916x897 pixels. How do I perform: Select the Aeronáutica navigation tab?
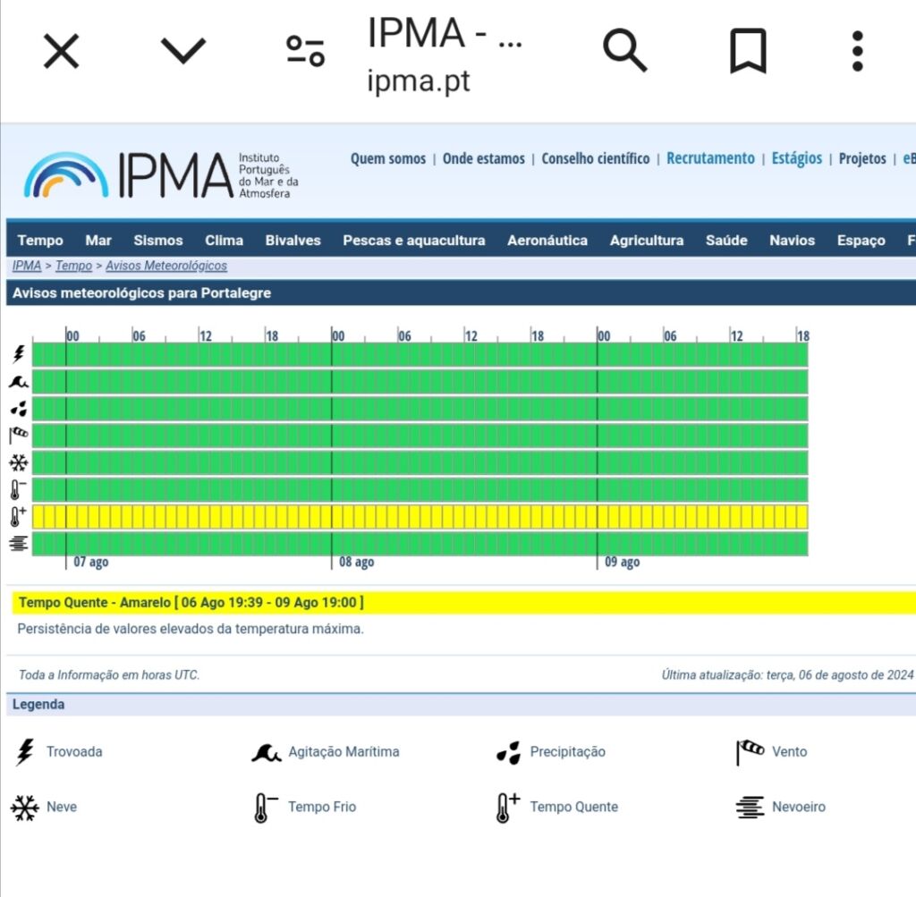point(547,241)
